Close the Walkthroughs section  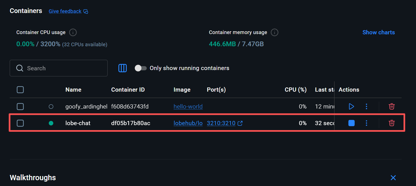click(393, 178)
